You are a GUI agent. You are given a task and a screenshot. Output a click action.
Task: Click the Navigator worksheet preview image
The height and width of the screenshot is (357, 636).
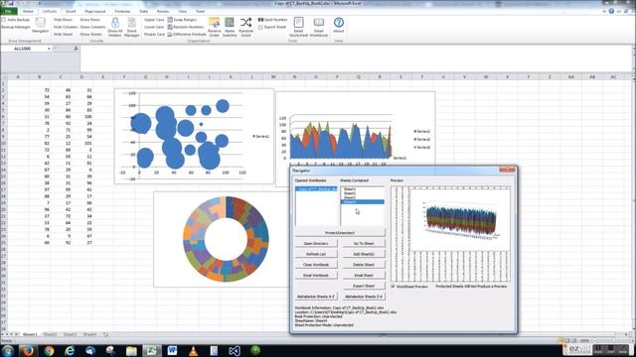click(x=450, y=234)
